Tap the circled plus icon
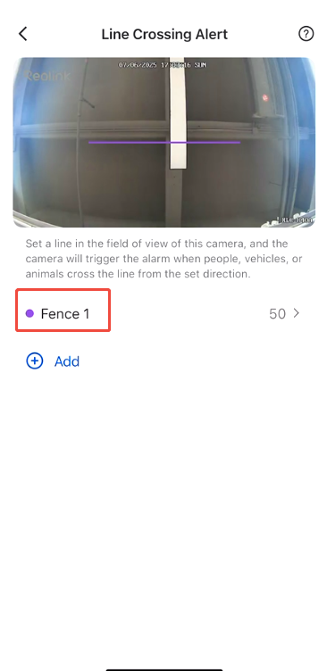 (x=34, y=361)
